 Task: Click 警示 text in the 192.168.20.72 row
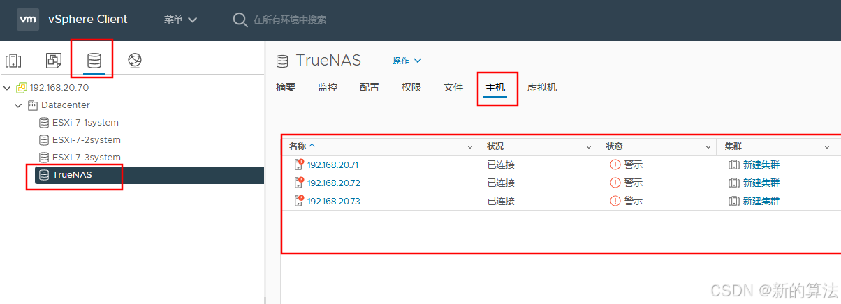tap(633, 183)
